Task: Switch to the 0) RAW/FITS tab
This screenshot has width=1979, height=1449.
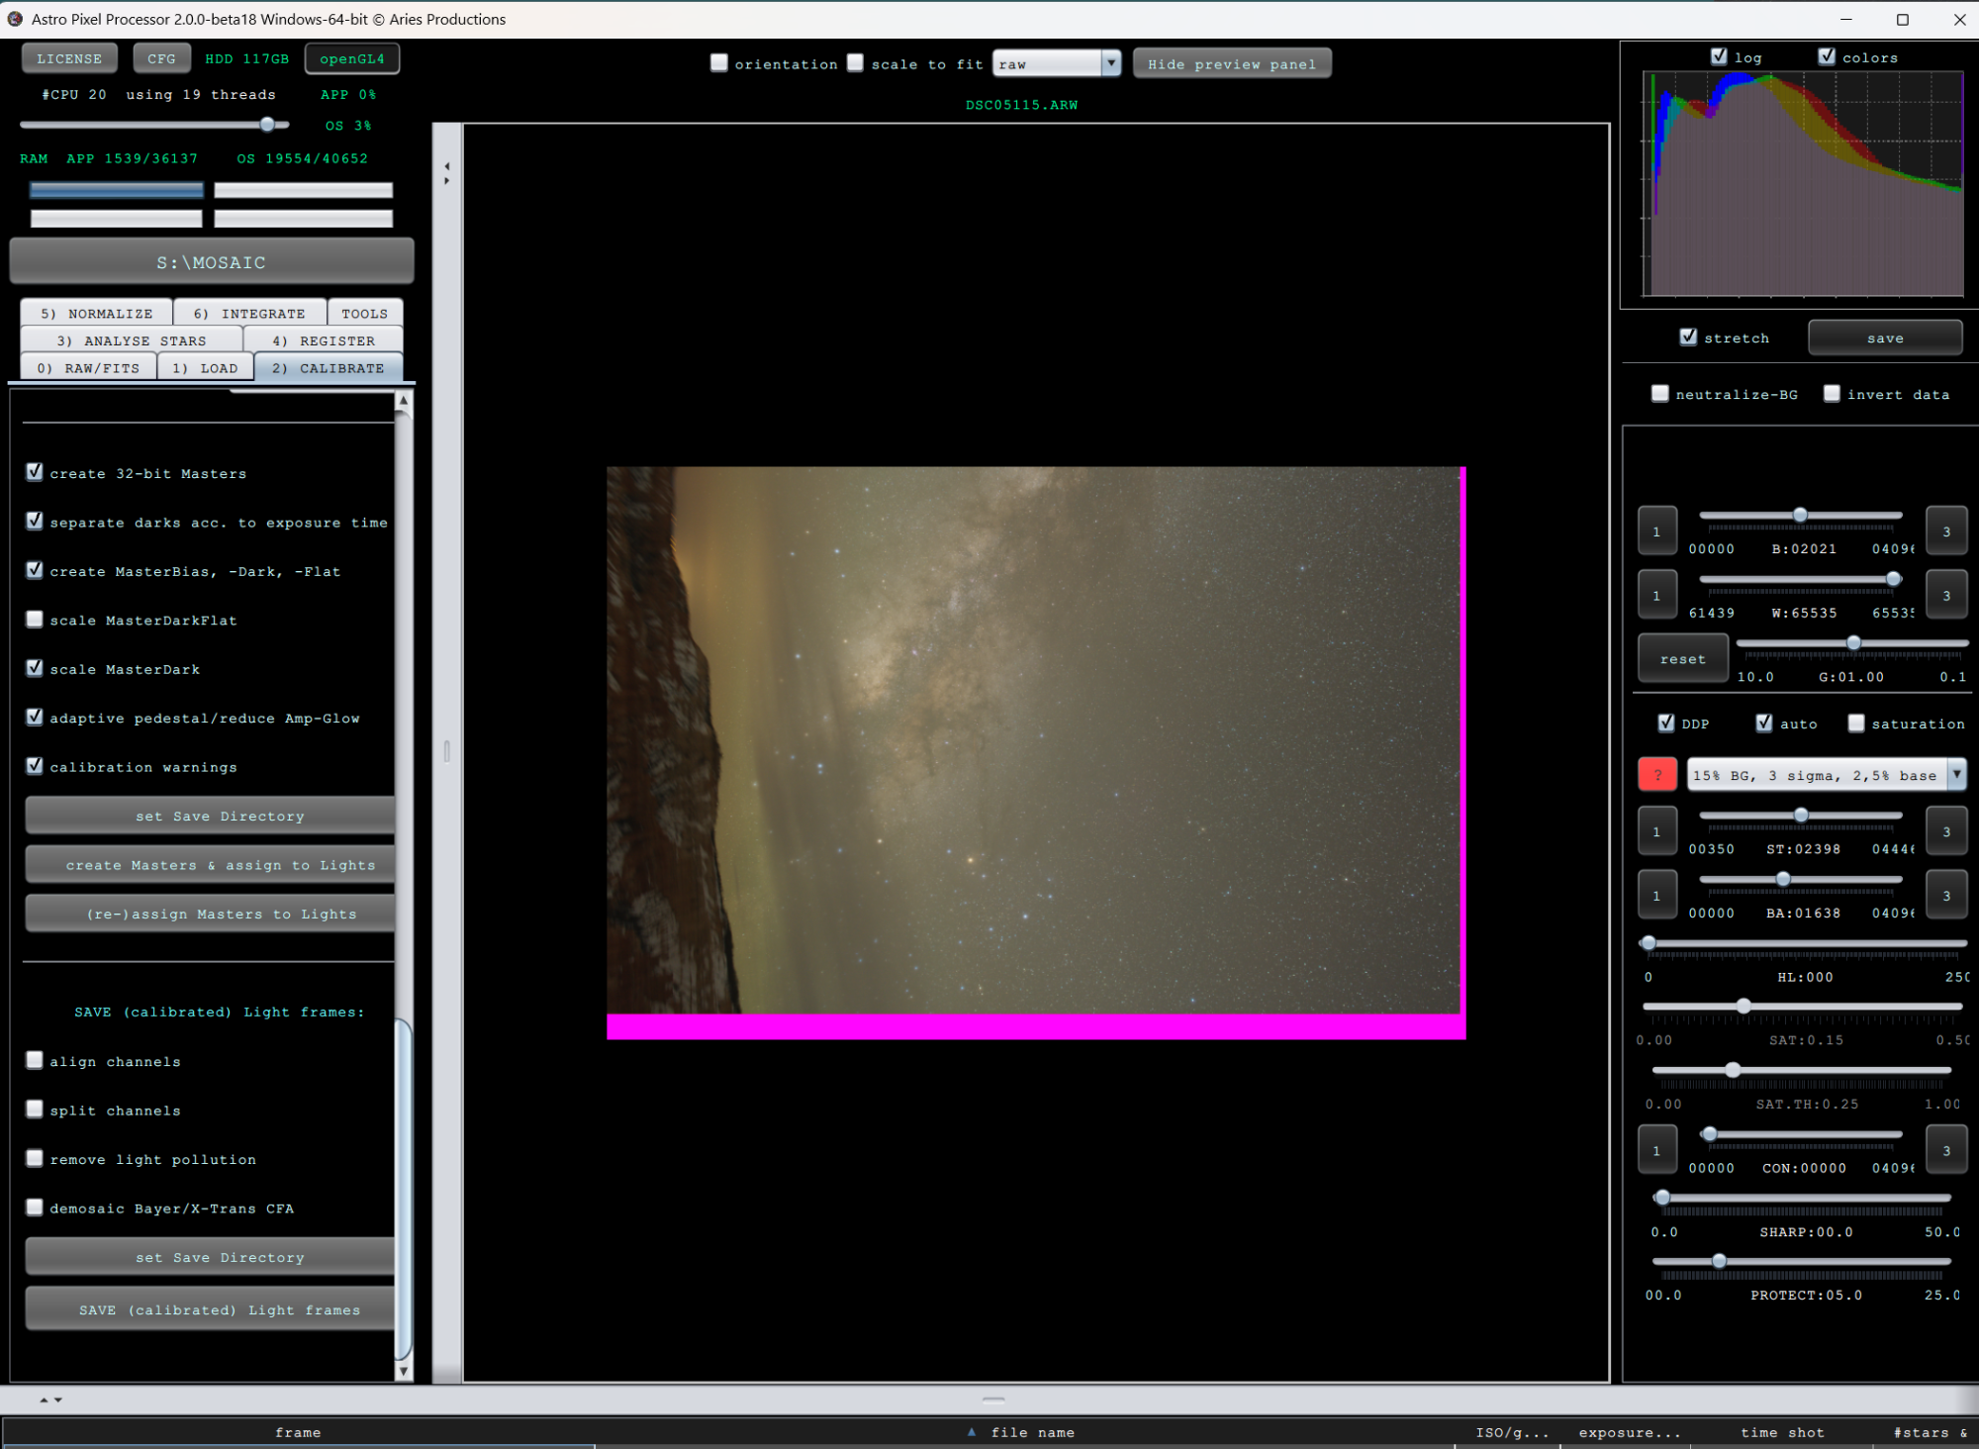Action: click(88, 366)
